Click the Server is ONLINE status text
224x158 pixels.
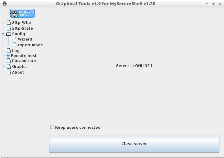coord(134,66)
